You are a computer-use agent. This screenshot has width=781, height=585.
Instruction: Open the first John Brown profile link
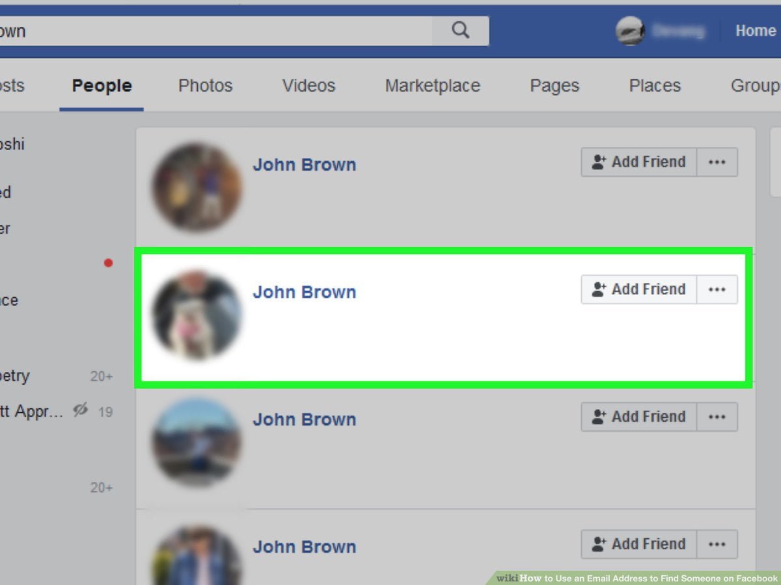coord(304,164)
